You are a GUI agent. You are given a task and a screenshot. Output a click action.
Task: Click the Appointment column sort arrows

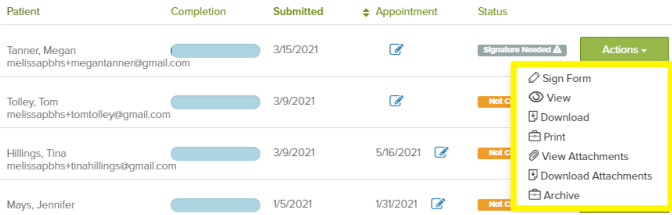point(366,12)
